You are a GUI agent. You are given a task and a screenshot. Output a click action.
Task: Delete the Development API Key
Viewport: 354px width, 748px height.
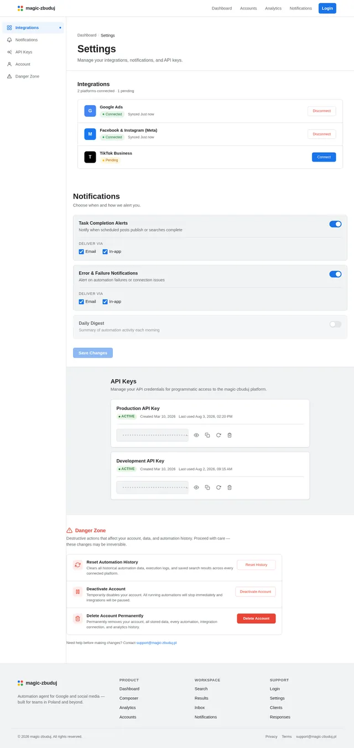pyautogui.click(x=230, y=487)
